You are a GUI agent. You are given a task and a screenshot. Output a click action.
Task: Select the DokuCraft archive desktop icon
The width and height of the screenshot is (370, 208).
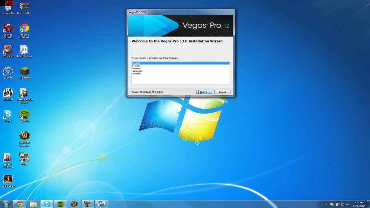[25, 8]
